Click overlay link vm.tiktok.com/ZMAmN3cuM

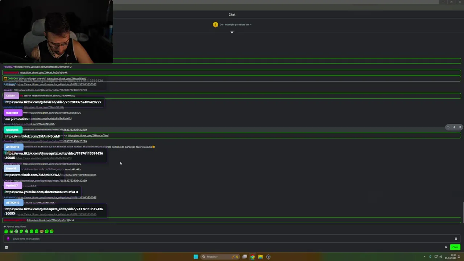(x=33, y=136)
